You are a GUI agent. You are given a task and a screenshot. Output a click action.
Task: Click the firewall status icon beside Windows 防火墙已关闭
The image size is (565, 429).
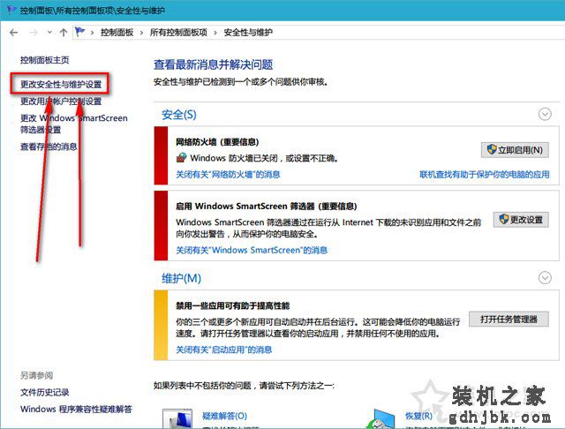[181, 158]
